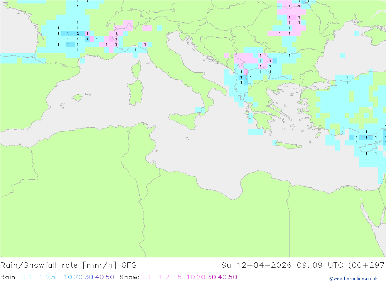386x282 pixels.
Task: Pick the rain legend value 20
Action: pyautogui.click(x=78, y=277)
